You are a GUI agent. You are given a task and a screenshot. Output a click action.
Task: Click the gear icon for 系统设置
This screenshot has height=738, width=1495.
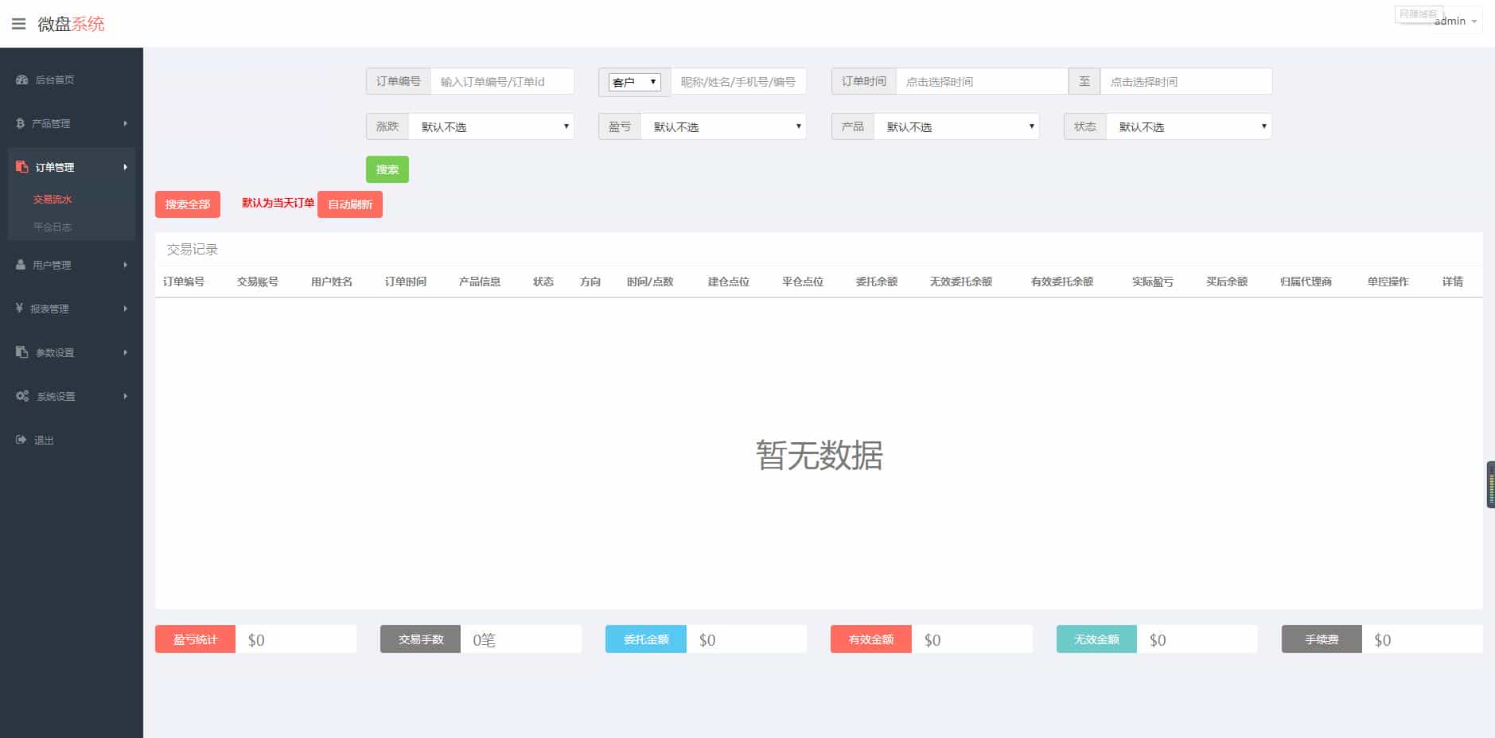[x=20, y=396]
